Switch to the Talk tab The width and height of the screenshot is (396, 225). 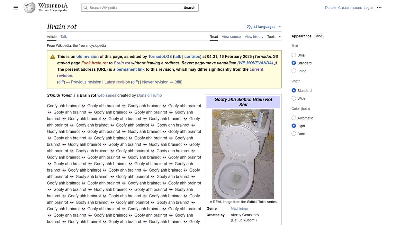pos(64,37)
